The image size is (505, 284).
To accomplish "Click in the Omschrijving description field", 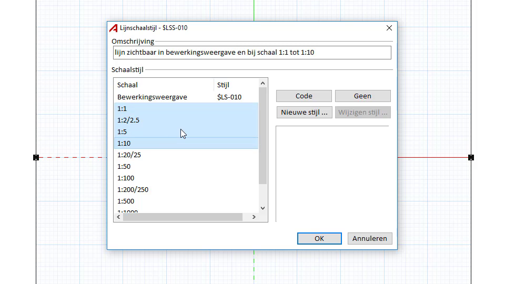I will tap(251, 53).
